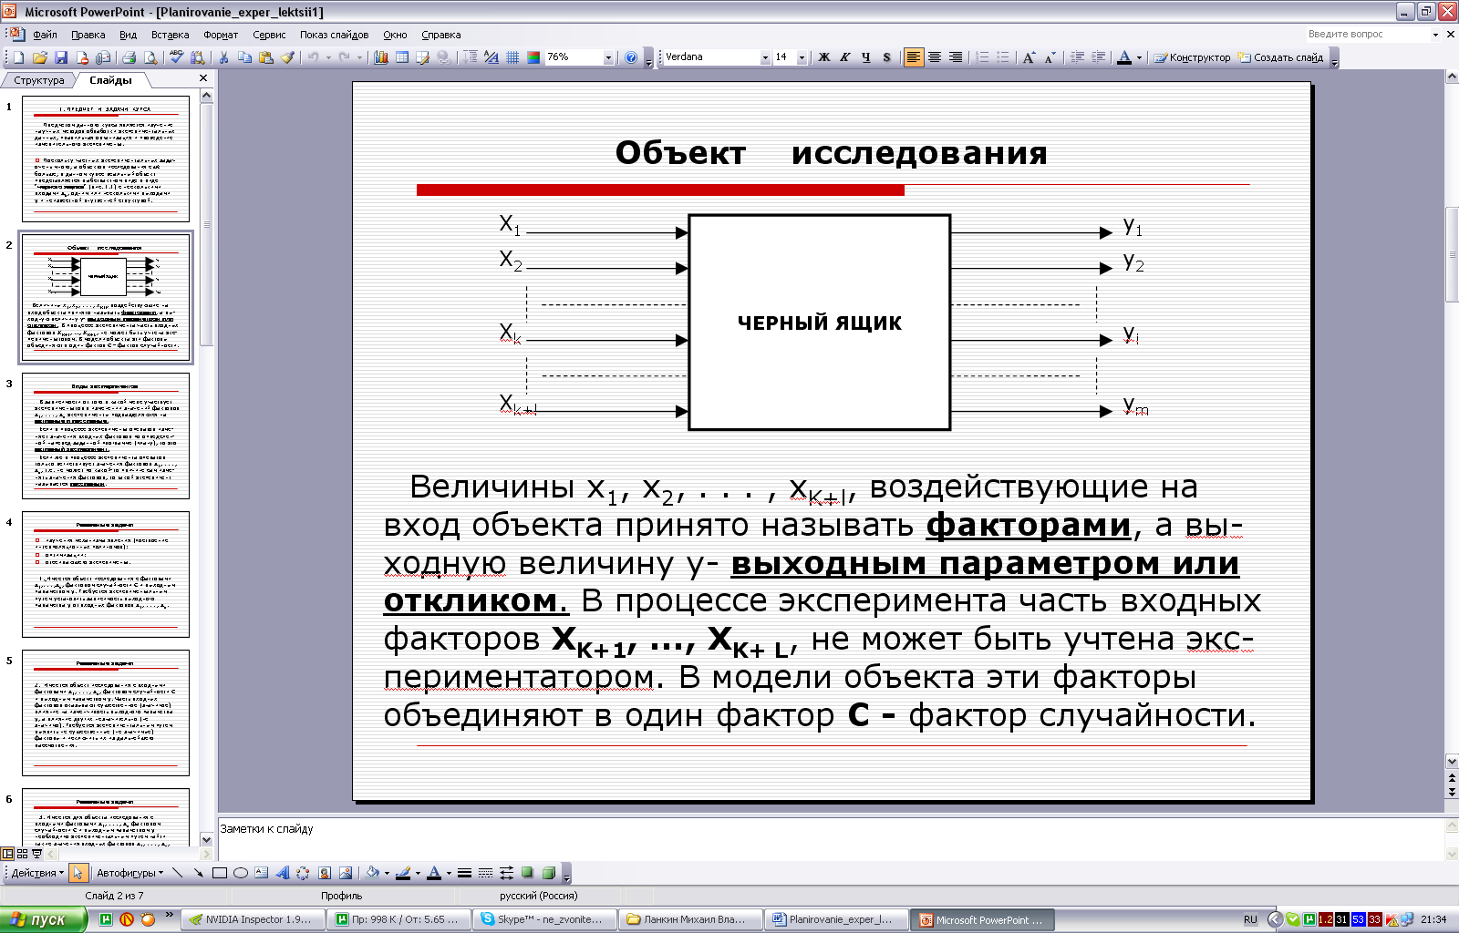Screen dimensions: 1459x933
Task: Switch to NVIDIA Inspector taskbar button
Action: point(253,919)
